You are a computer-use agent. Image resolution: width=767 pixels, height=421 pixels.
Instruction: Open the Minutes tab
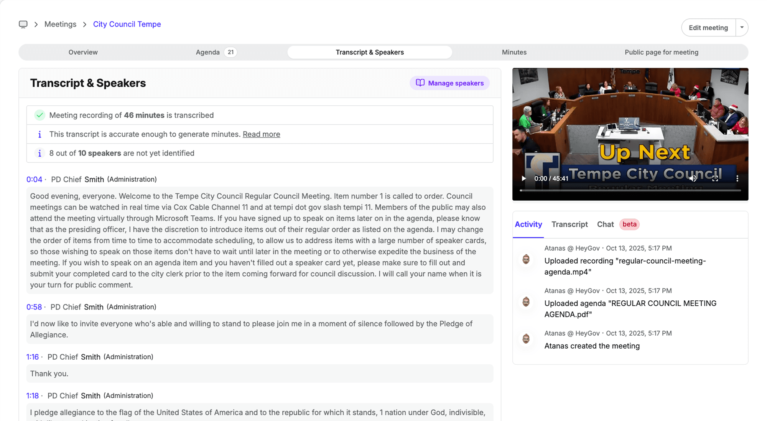[x=514, y=52]
